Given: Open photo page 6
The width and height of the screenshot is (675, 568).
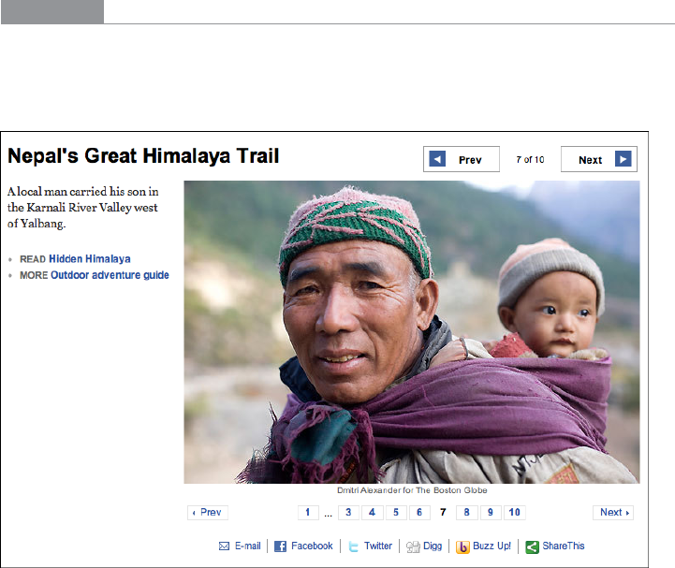Looking at the screenshot, I should coord(418,513).
